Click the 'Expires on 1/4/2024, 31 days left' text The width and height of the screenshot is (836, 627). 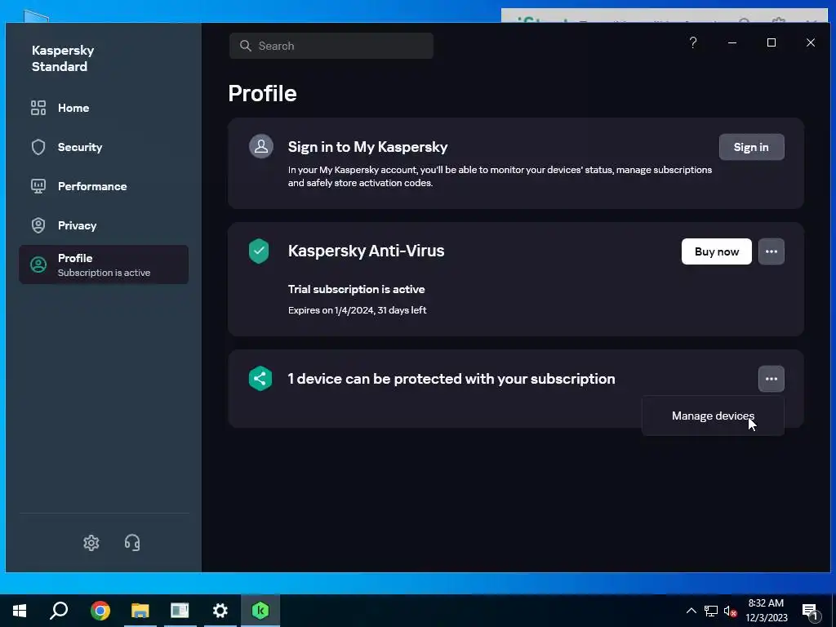pos(358,309)
